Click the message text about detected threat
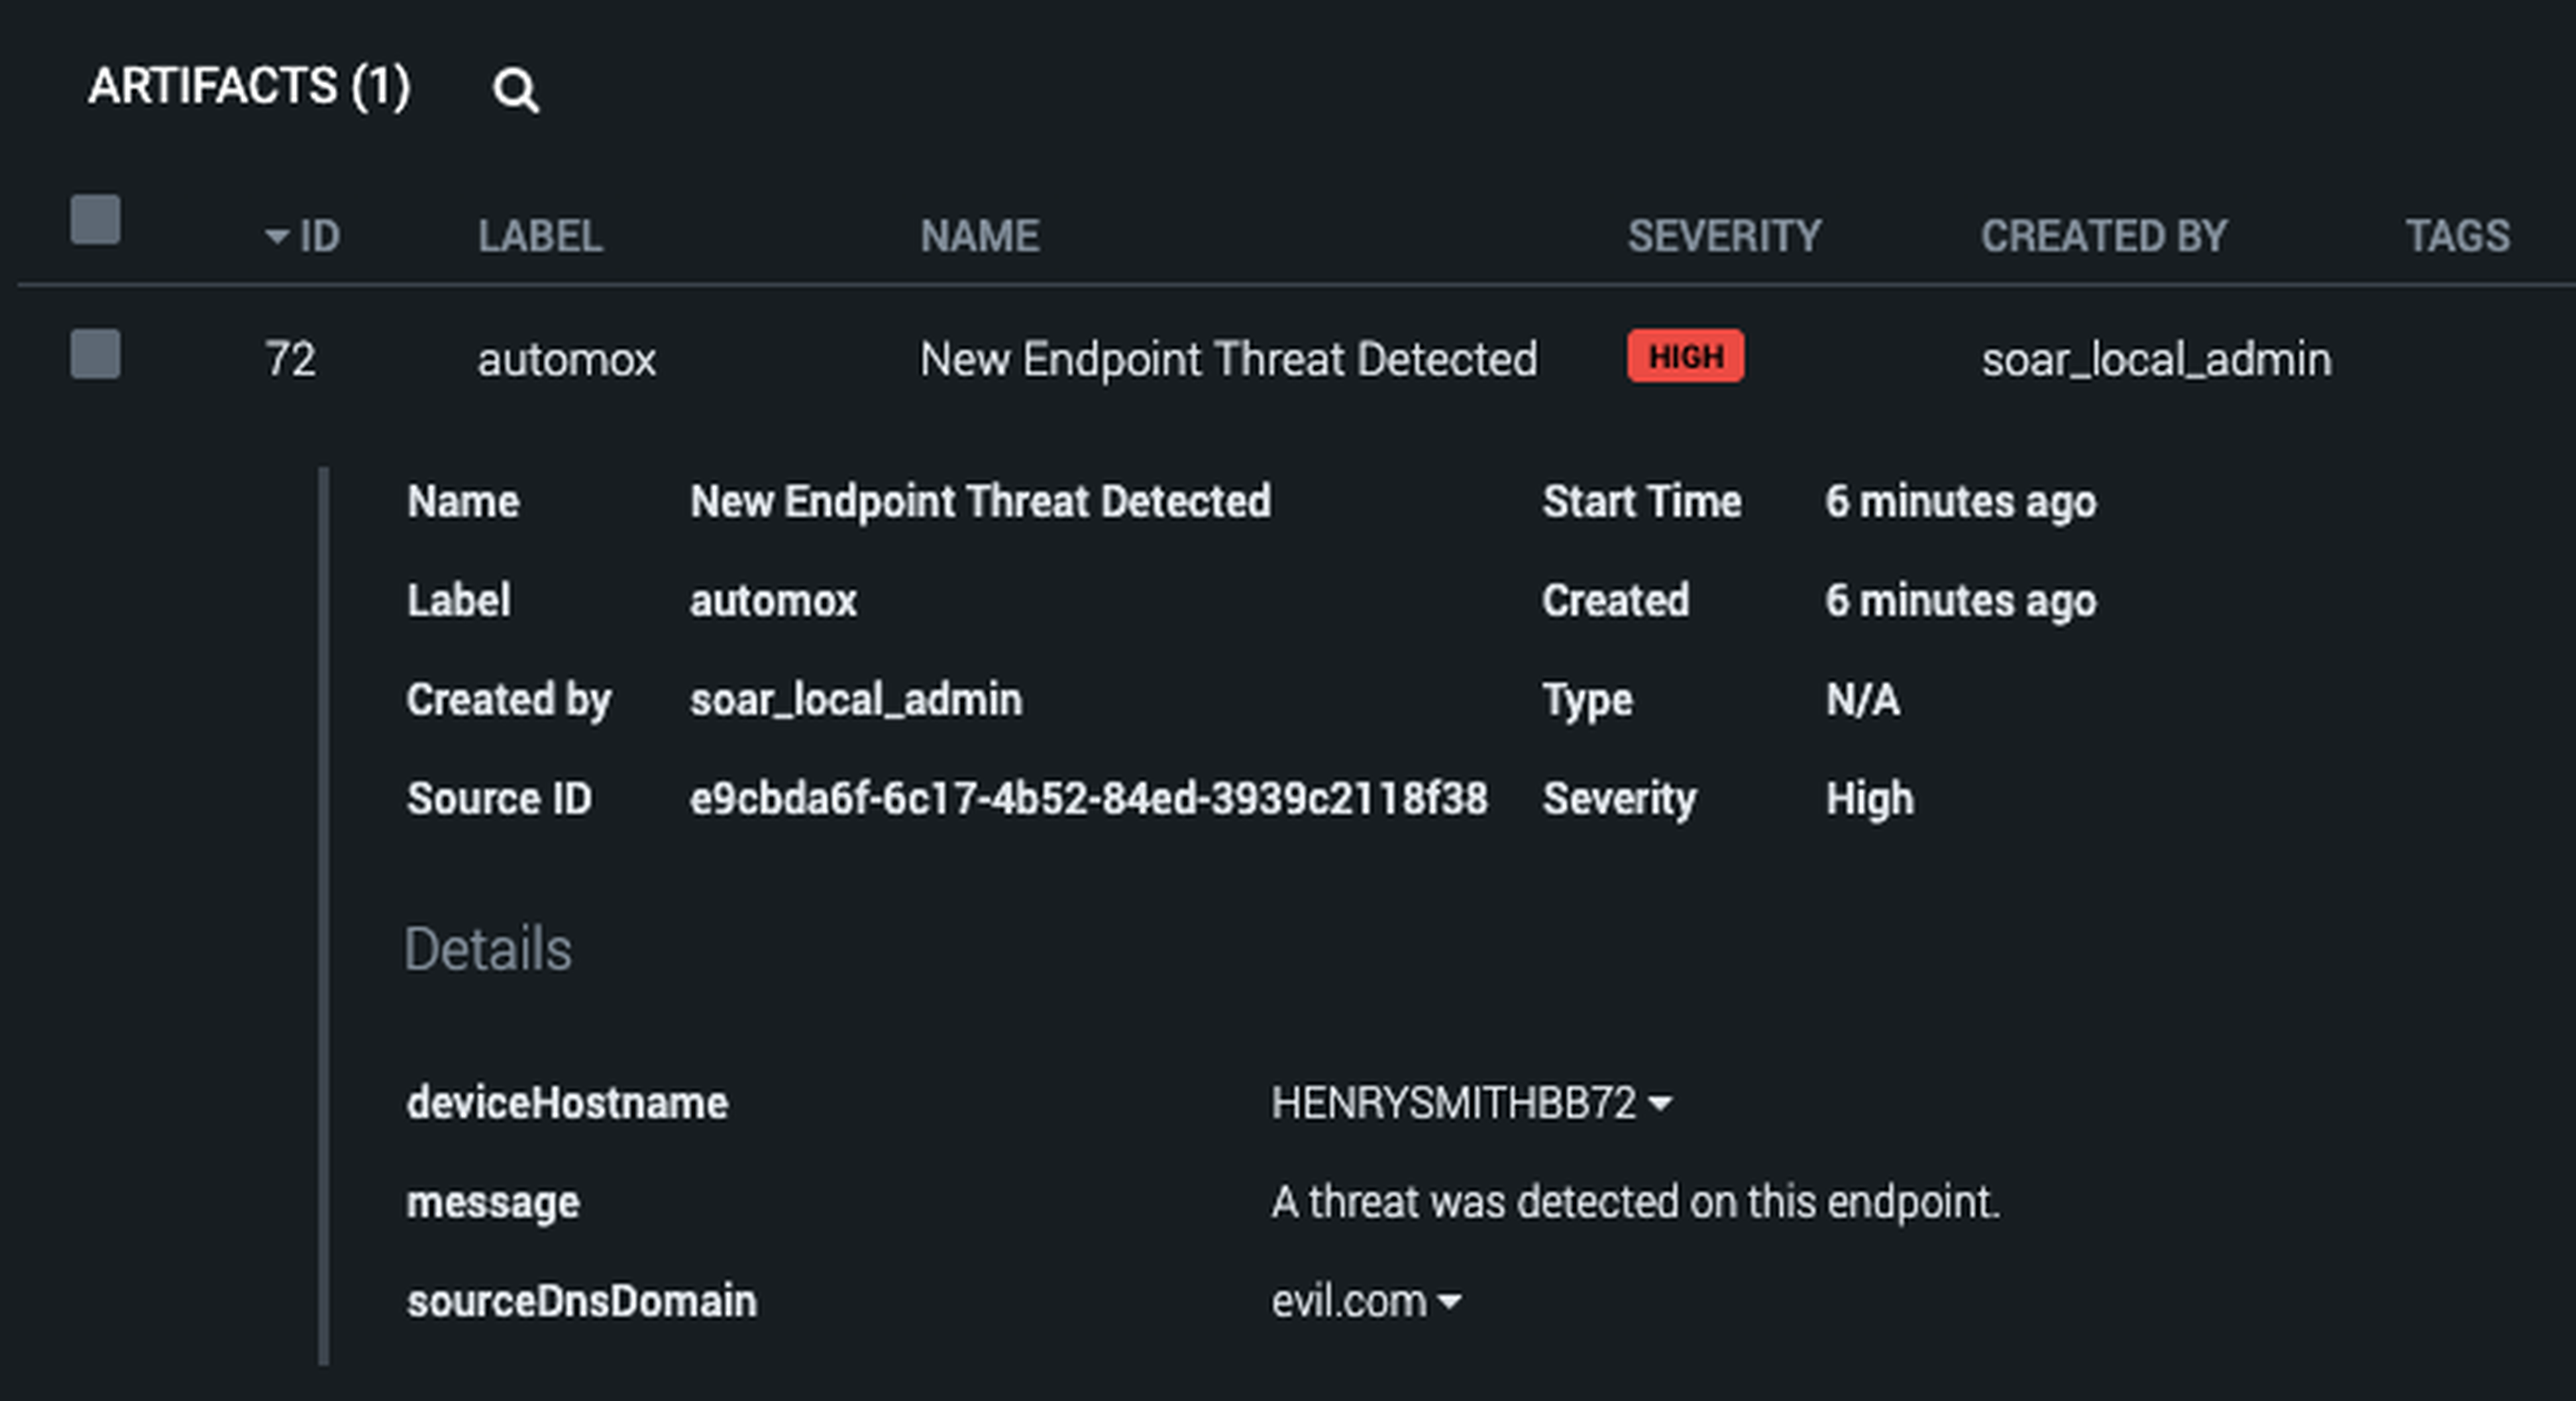 1635,1202
